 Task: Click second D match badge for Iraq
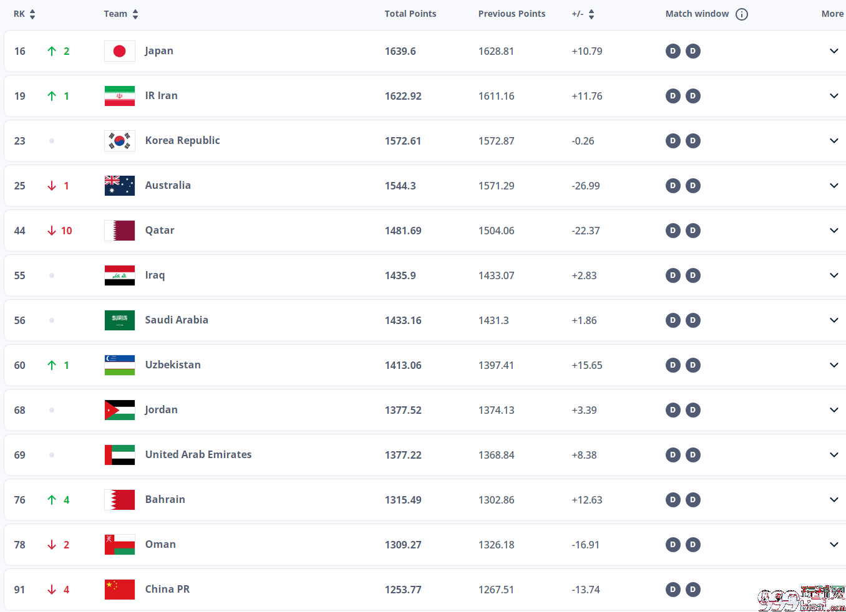pyautogui.click(x=693, y=275)
